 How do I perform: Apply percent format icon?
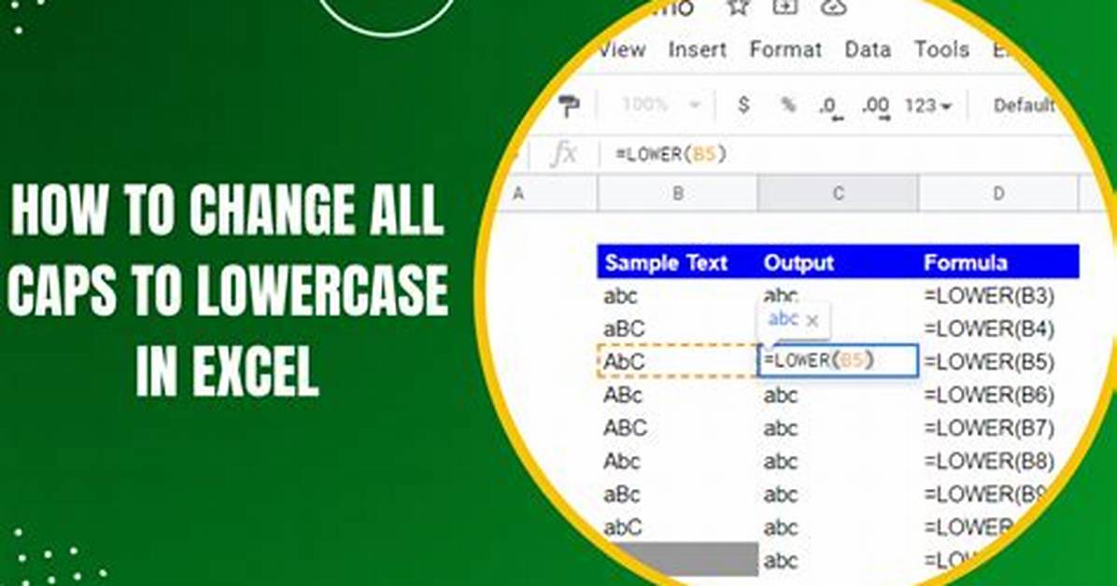coord(788,105)
